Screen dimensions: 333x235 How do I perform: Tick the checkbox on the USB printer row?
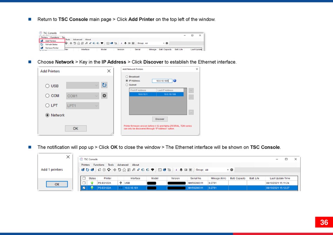click(84, 183)
